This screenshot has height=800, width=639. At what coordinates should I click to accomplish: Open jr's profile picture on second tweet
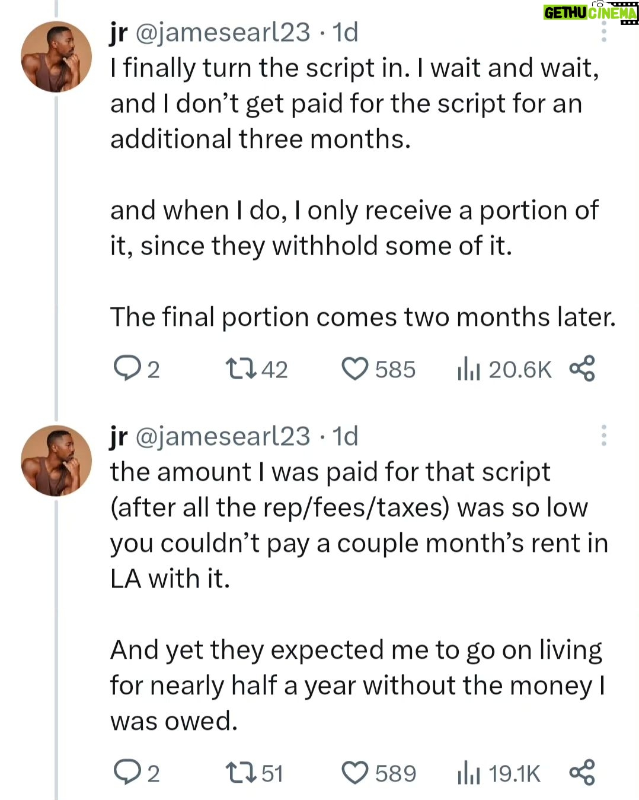(56, 461)
